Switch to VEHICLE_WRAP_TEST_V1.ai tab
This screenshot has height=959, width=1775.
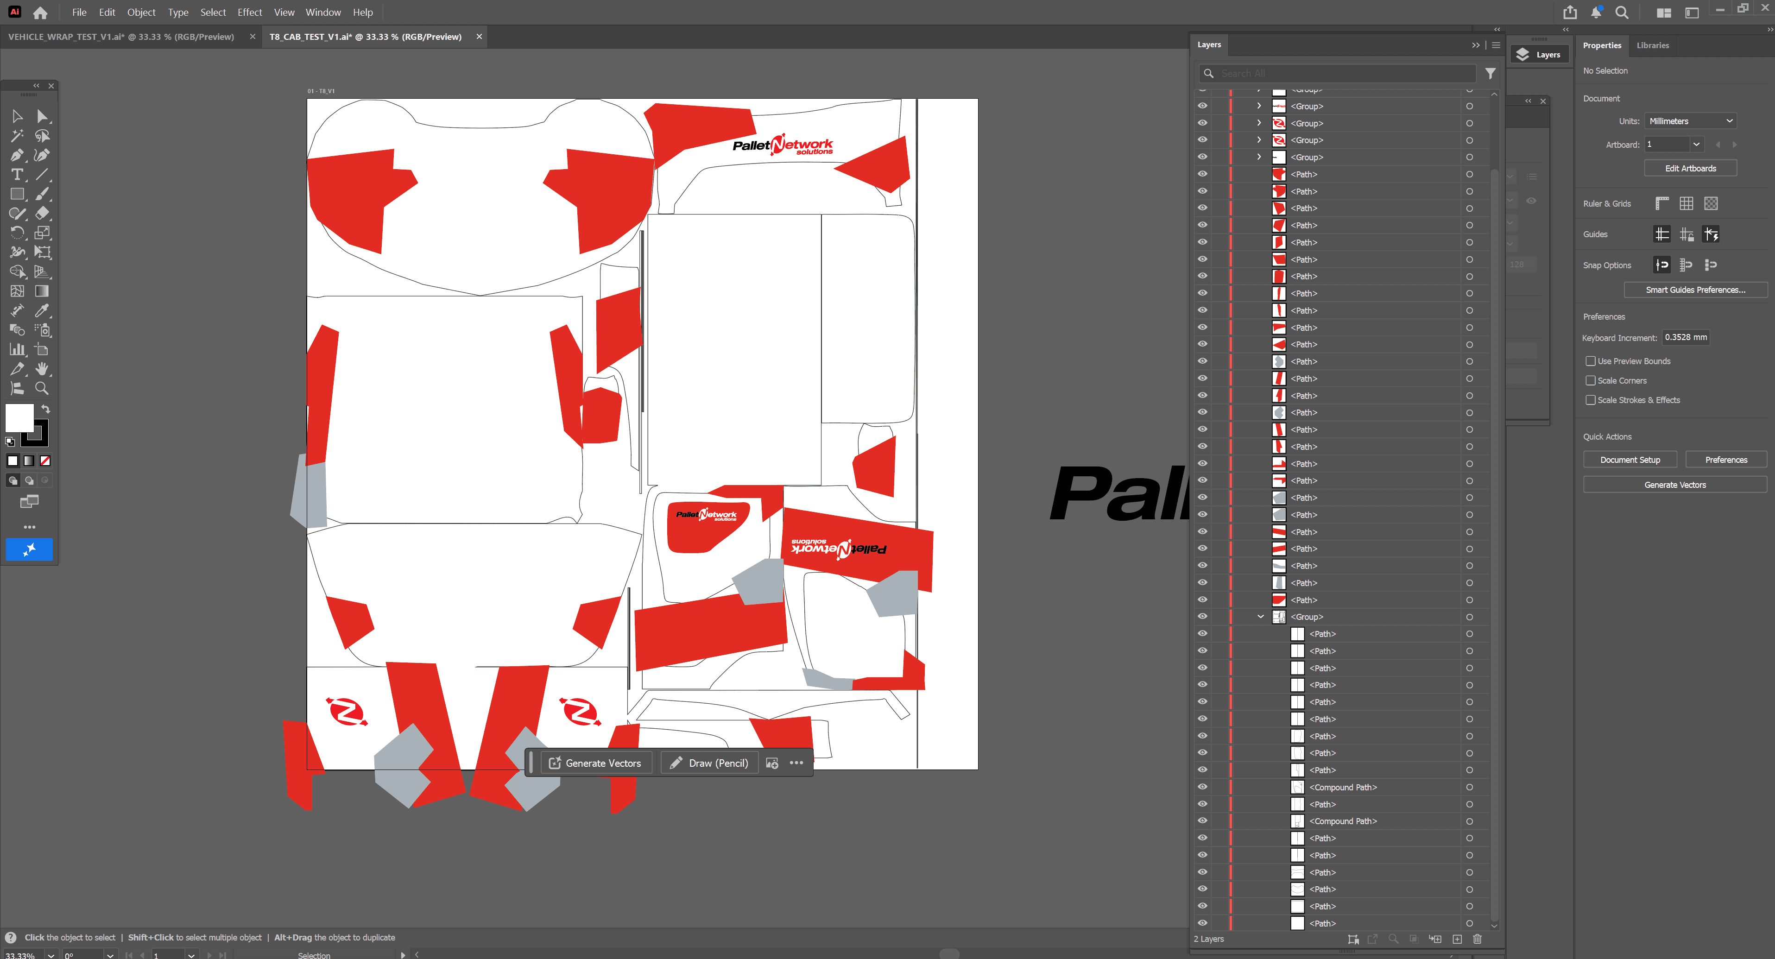click(121, 37)
